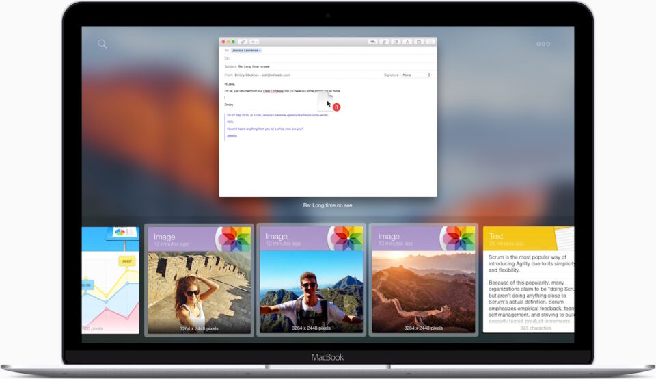Click the quoted 'Haven't heard anything from you' line
This screenshot has height=379, width=656.
[x=265, y=129]
